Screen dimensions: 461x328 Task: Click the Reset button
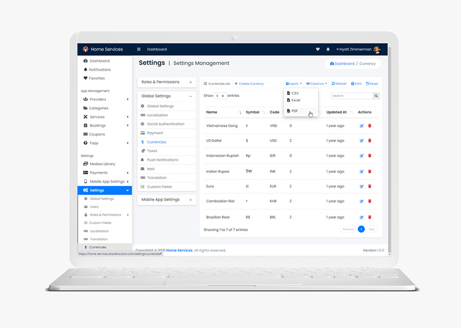coord(372,84)
